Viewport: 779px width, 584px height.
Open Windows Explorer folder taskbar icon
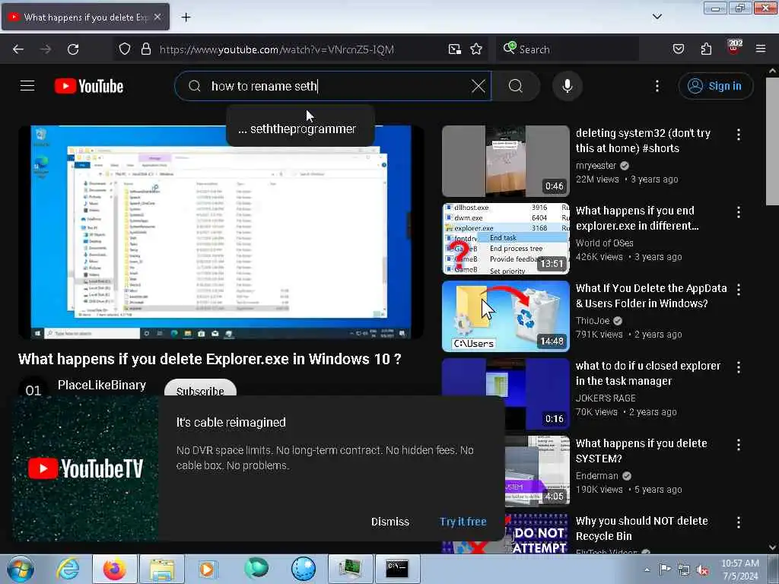tap(162, 569)
